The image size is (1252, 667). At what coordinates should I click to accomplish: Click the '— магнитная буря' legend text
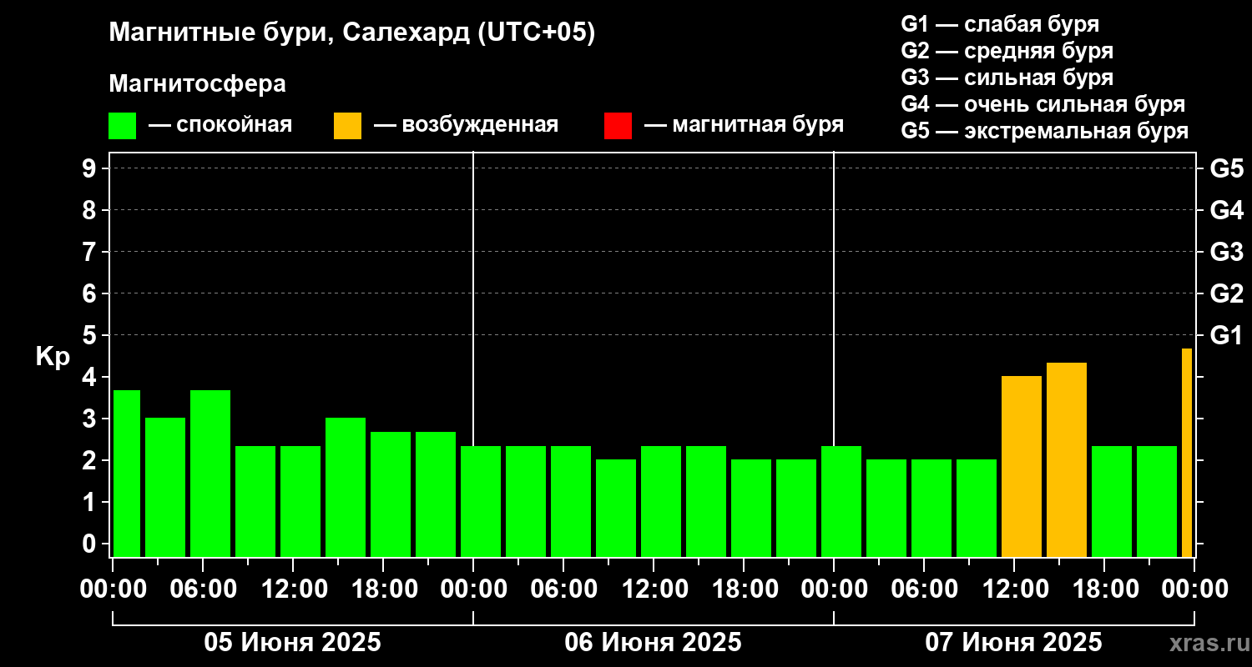pos(744,126)
